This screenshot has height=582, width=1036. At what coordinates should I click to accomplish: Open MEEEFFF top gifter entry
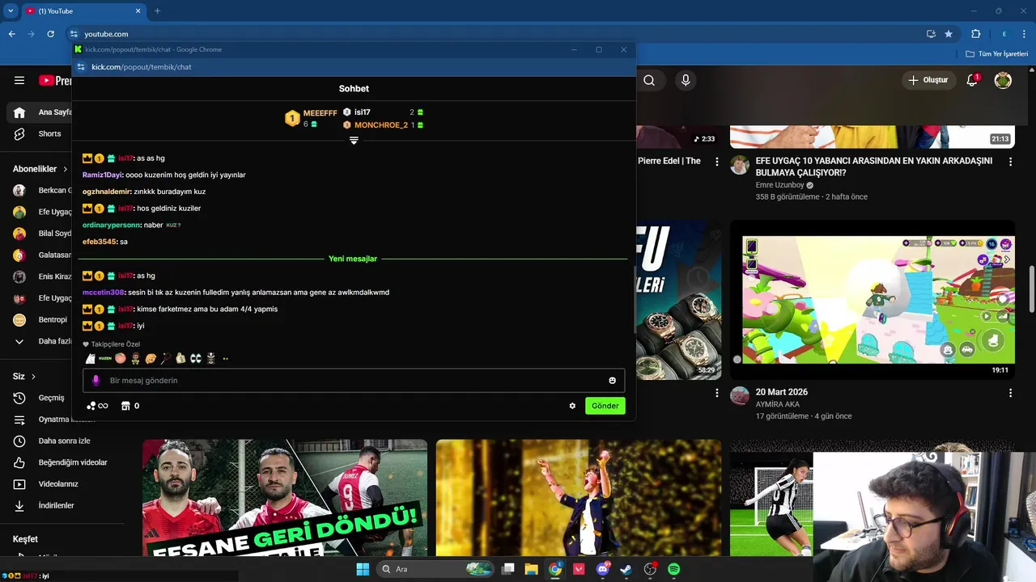312,118
